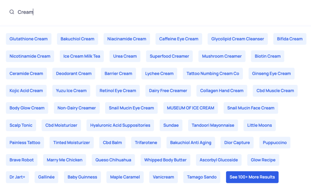Open the Glow Recipe suggestion

point(263,160)
